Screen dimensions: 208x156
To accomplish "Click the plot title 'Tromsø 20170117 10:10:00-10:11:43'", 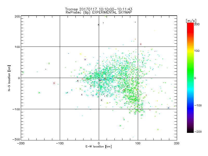I will tap(99, 9).
